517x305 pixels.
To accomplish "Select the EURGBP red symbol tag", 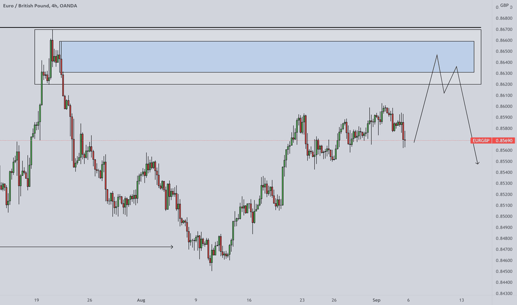I will [x=481, y=140].
